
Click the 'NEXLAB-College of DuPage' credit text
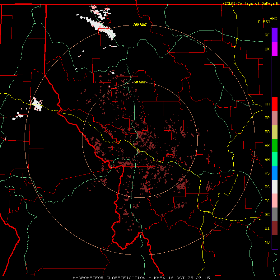[248, 3]
